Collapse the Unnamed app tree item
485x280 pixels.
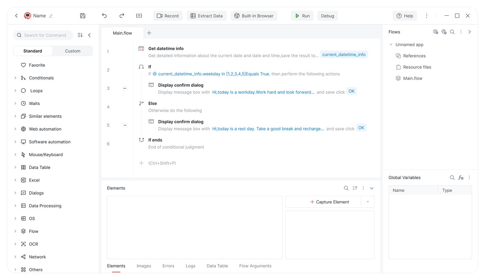(390, 44)
